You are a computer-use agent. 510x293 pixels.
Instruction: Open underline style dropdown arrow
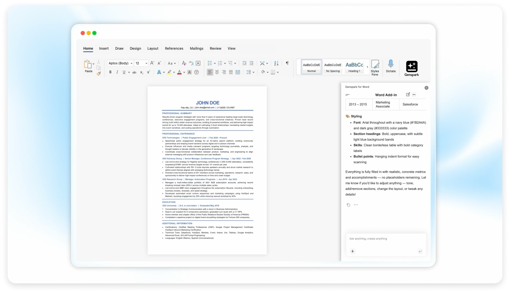click(x=129, y=72)
